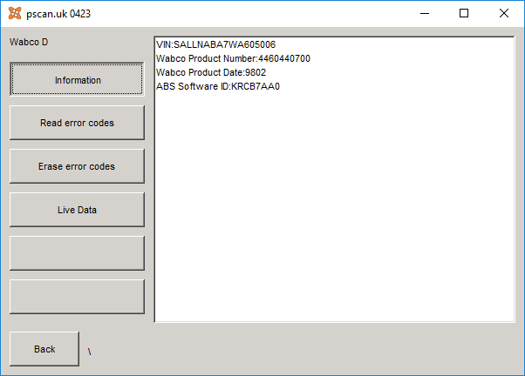This screenshot has width=525, height=376.
Task: Maximize the pscan.uk window
Action: pyautogui.click(x=464, y=13)
